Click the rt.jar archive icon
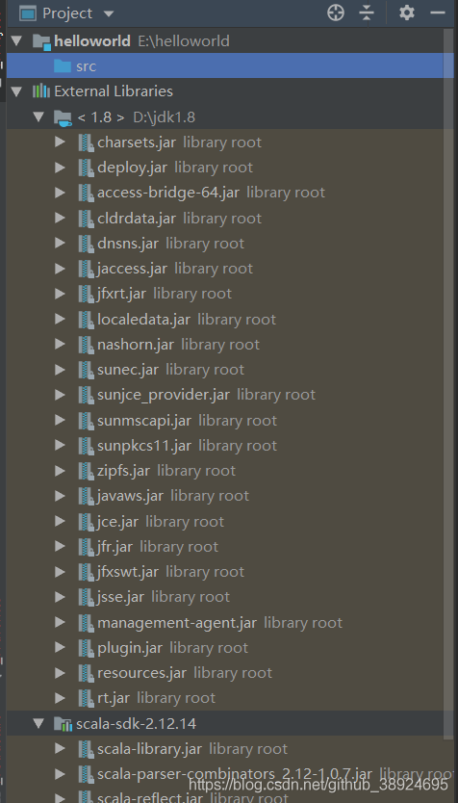The width and height of the screenshot is (458, 803). click(x=86, y=698)
